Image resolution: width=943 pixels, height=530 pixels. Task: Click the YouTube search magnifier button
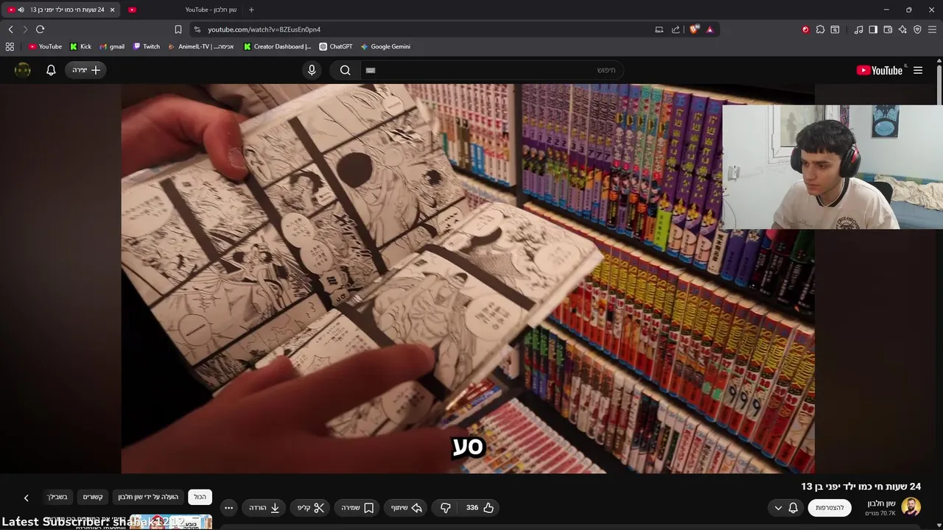point(345,70)
